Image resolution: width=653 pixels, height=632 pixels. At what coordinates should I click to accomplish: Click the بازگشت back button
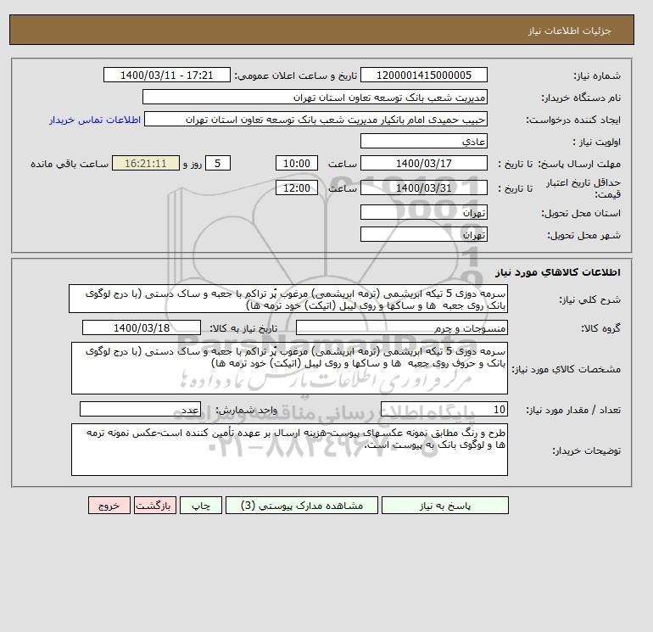155,506
